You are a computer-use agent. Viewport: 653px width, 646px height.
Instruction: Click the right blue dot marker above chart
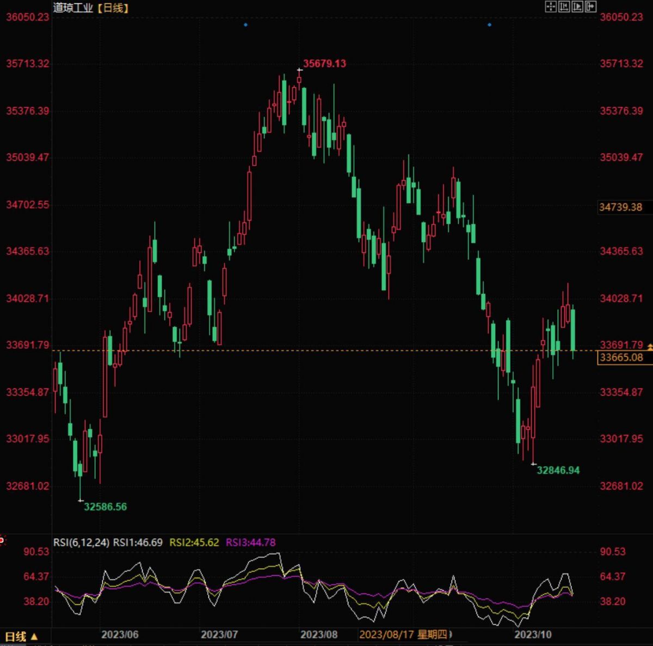[489, 25]
